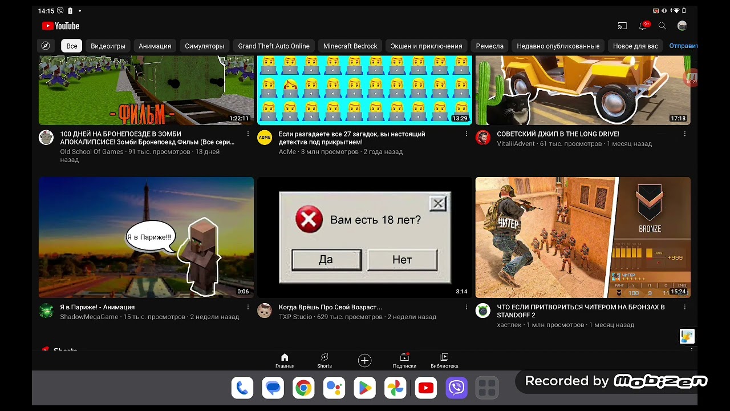Open the video titled 100 ДНЕЙ НА БРОНЕПОЕЗДЕ
Screen dimensions: 730x411
click(x=148, y=138)
